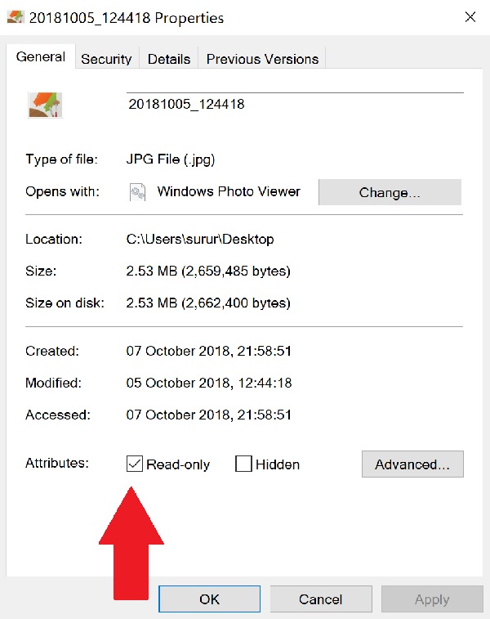Screen dimensions: 490x619
Task: Close the Properties dialog window
Action: pos(470,17)
